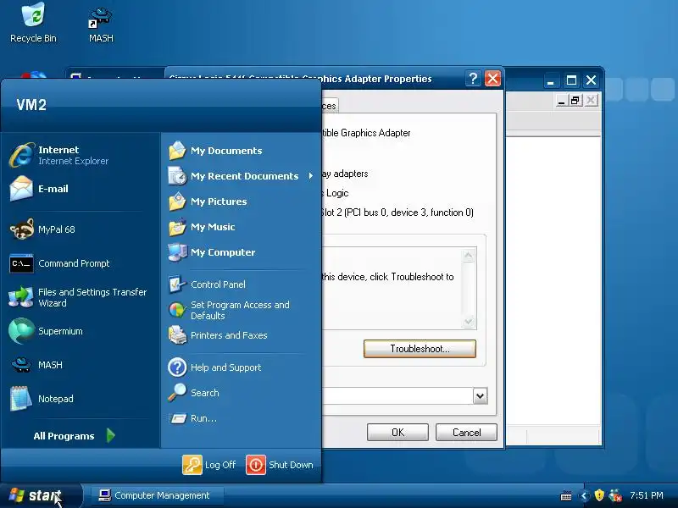Open MASH in the Start menu
Screen dimensions: 678x508
point(81,365)
